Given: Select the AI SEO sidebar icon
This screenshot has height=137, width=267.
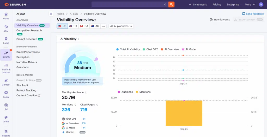Looking at the screenshot, I should pyautogui.click(x=6, y=55).
